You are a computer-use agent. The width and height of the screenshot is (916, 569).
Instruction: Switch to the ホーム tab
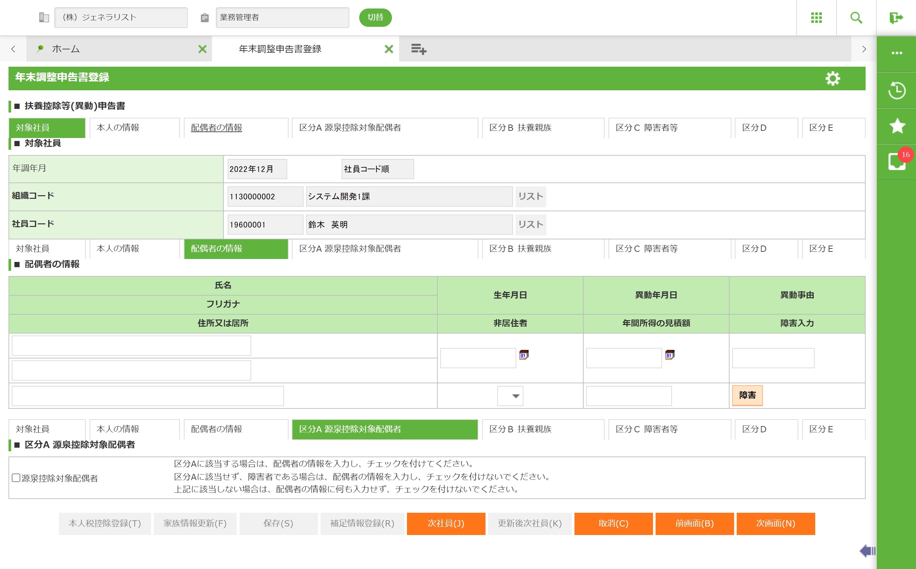[x=66, y=49]
